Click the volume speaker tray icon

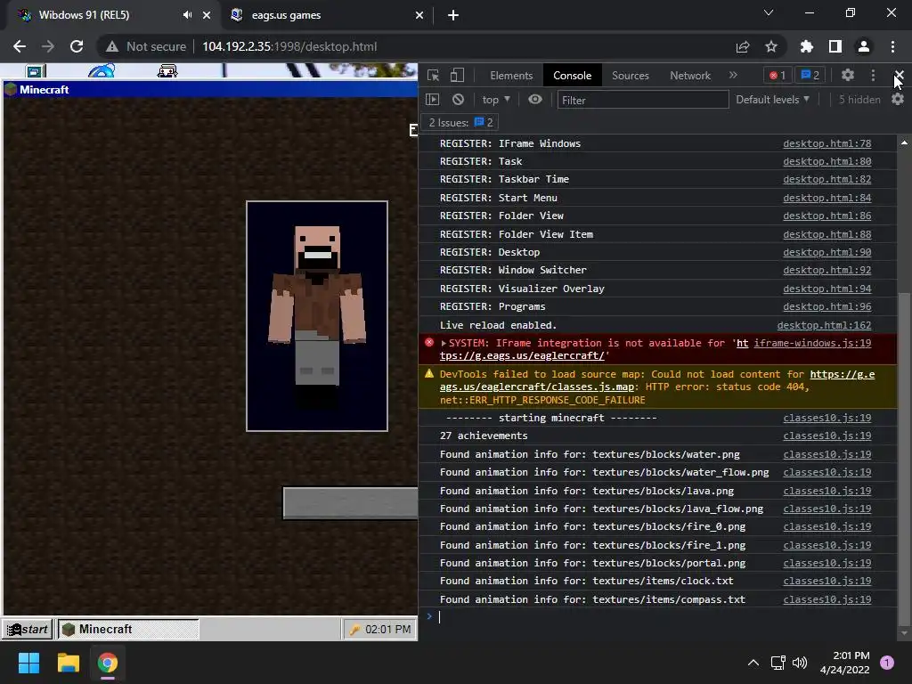(800, 663)
